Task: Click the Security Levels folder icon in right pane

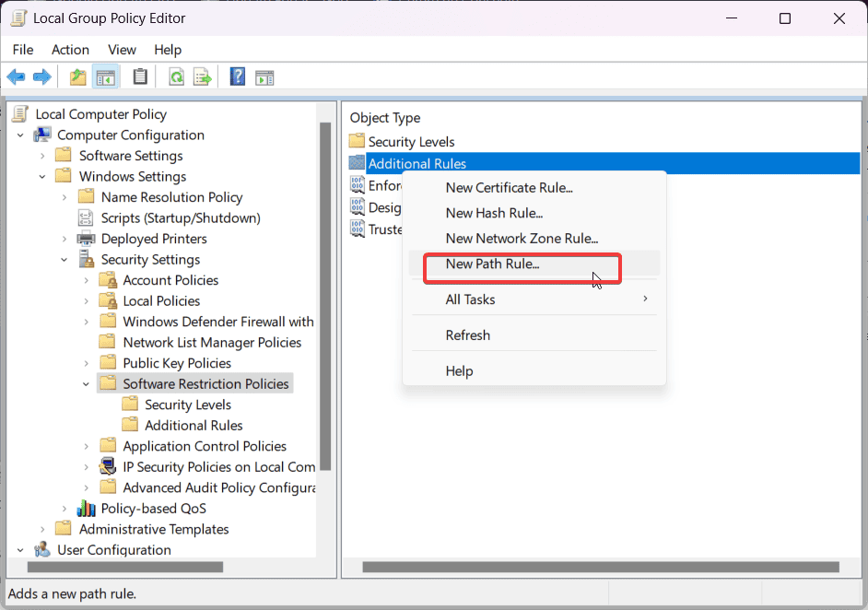Action: click(357, 141)
